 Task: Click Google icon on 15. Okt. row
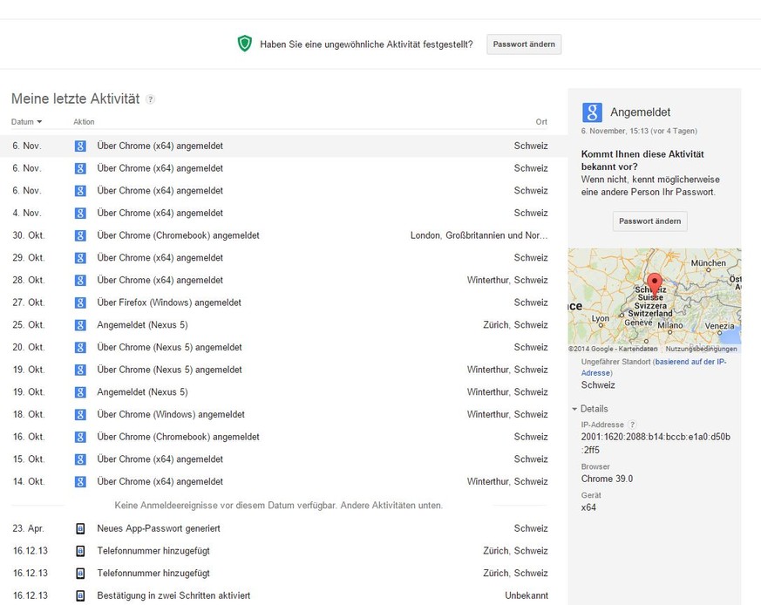pos(80,459)
